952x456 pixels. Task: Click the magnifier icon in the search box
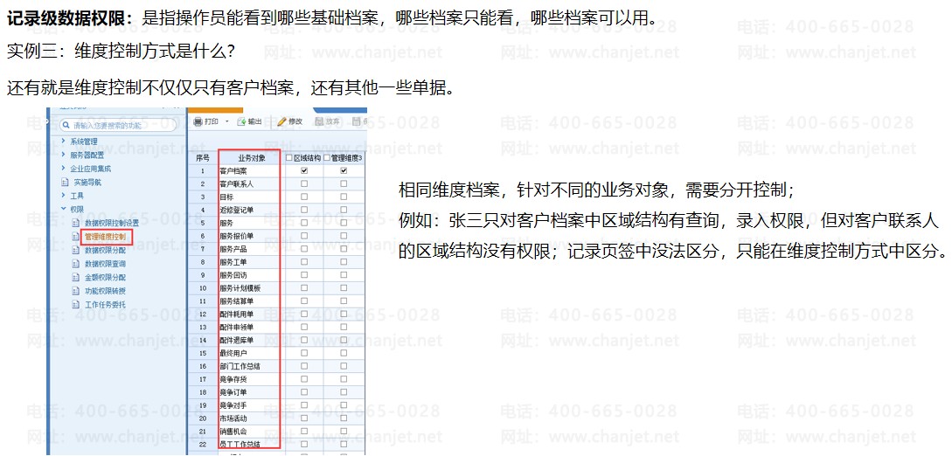[x=65, y=125]
